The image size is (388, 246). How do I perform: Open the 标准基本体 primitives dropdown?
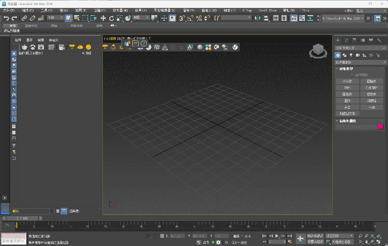tap(361, 62)
